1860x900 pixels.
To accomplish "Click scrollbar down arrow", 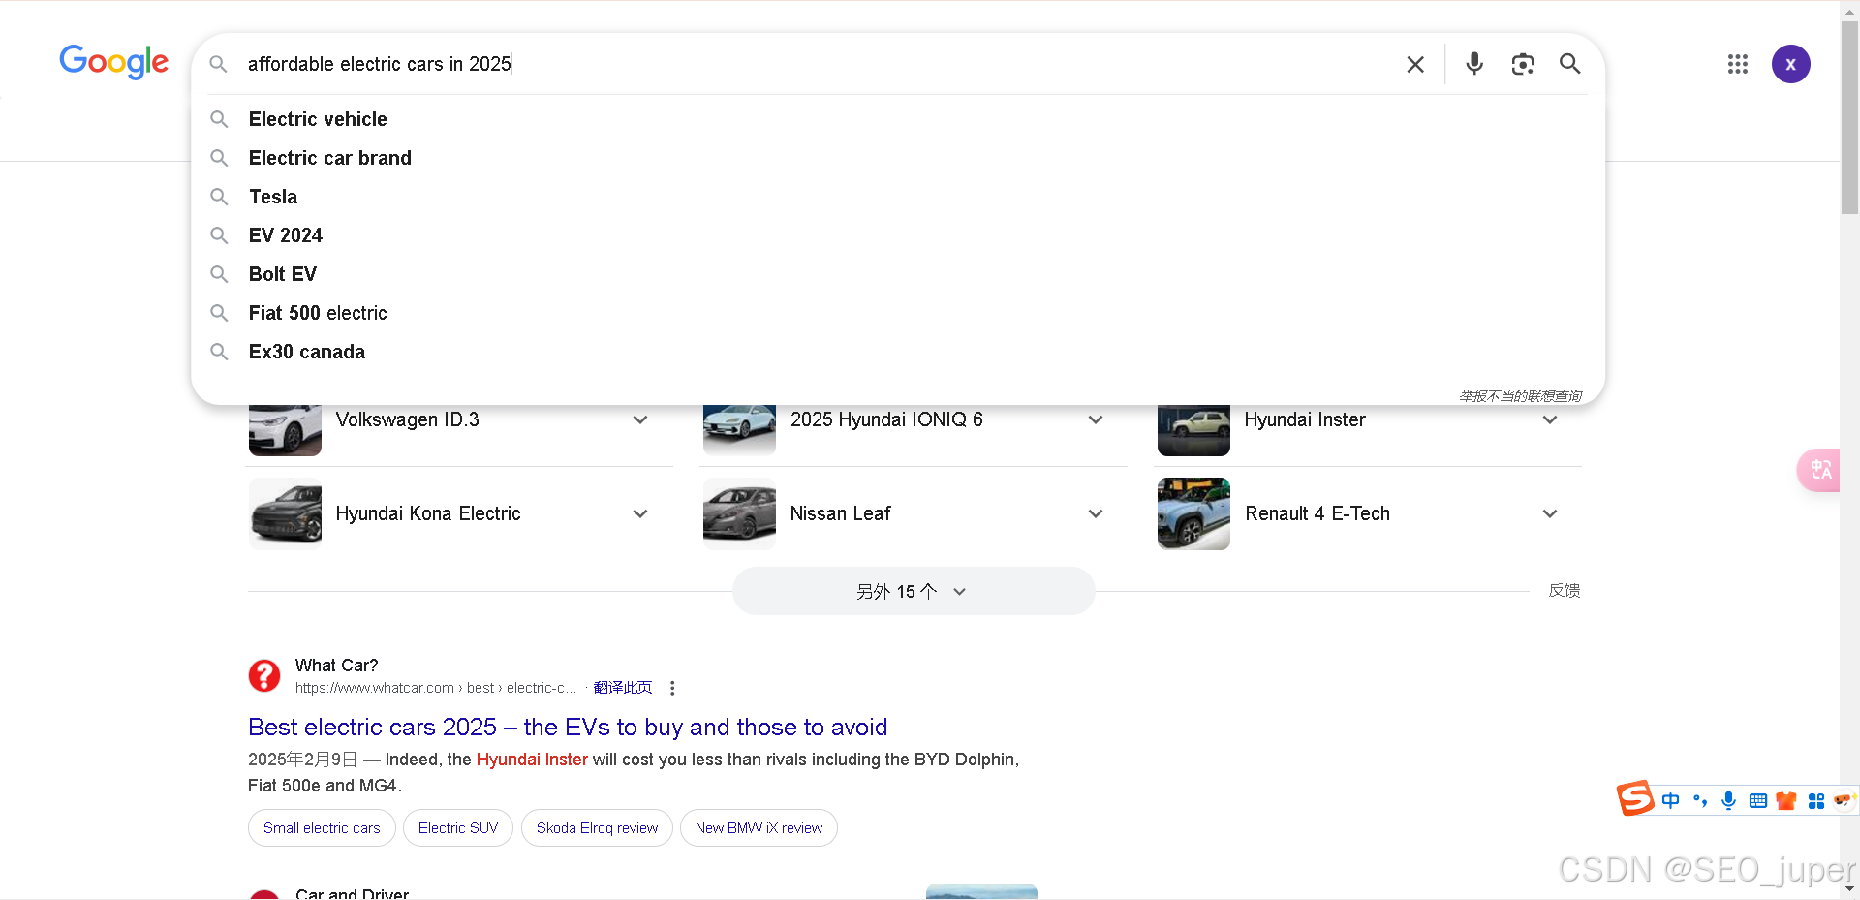I will pyautogui.click(x=1850, y=888).
